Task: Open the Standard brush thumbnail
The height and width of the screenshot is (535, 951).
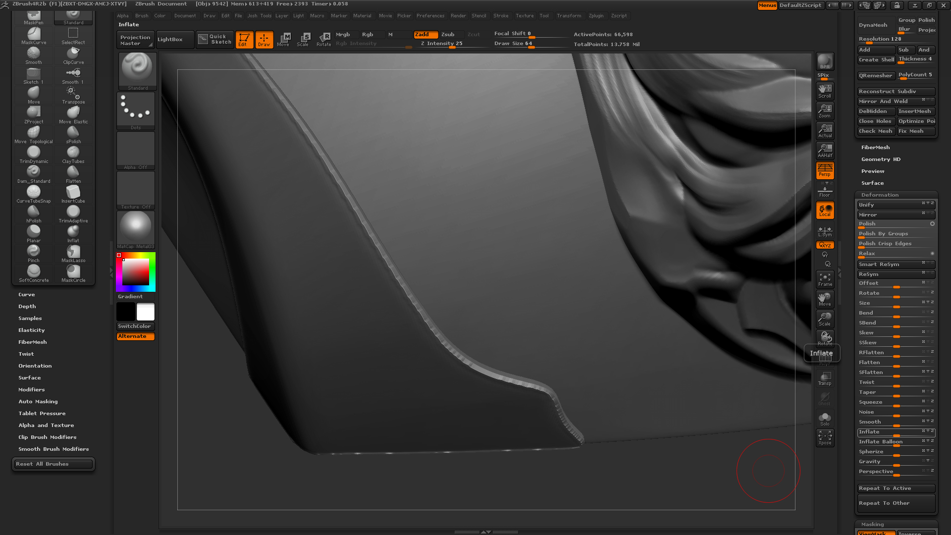Action: [x=137, y=71]
